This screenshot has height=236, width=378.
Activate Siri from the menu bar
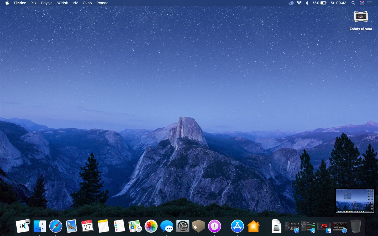click(x=362, y=3)
